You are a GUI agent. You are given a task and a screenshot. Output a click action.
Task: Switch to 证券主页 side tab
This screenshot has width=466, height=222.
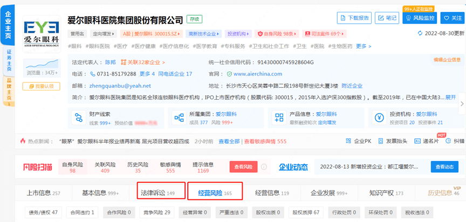9,61
